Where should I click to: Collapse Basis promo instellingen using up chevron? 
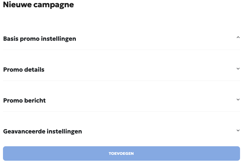(x=238, y=37)
